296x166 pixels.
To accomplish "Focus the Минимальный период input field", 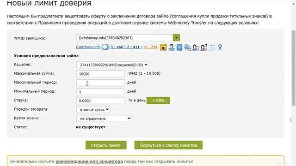I will [x=100, y=92].
